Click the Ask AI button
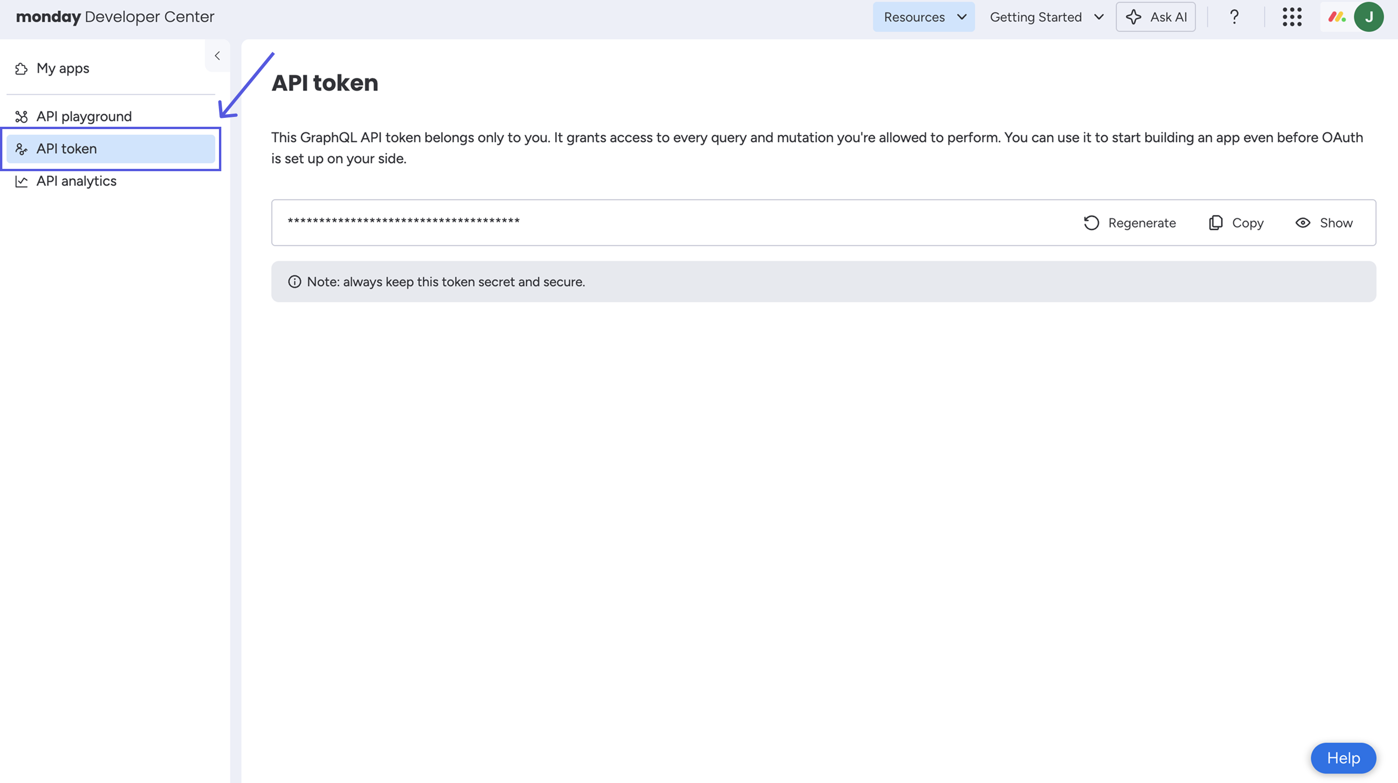Image resolution: width=1398 pixels, height=783 pixels. point(1156,17)
